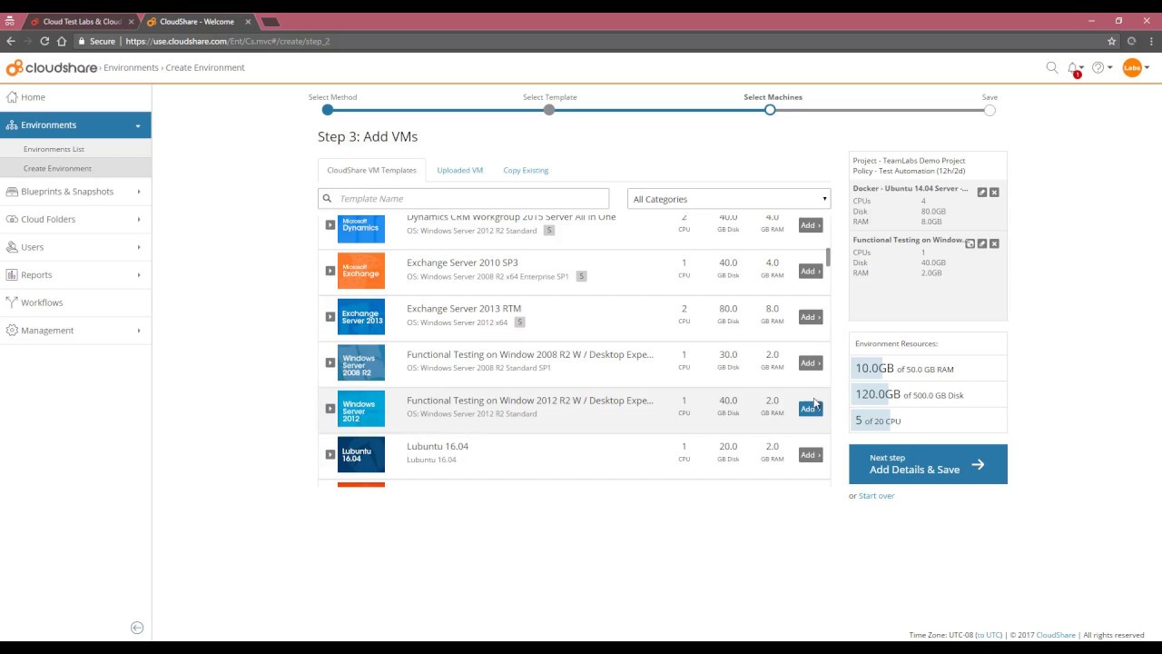Click the VM templates list scrollbar
1162x654 pixels.
click(x=828, y=257)
